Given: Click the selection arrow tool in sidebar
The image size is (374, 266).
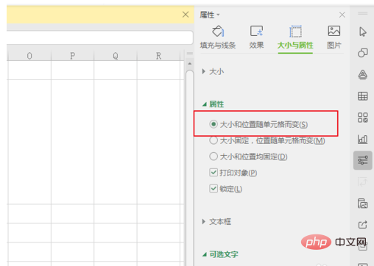Looking at the screenshot, I should pyautogui.click(x=363, y=32).
